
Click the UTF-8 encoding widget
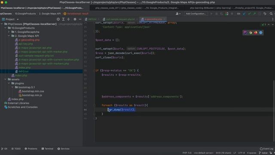[x=241, y=153]
